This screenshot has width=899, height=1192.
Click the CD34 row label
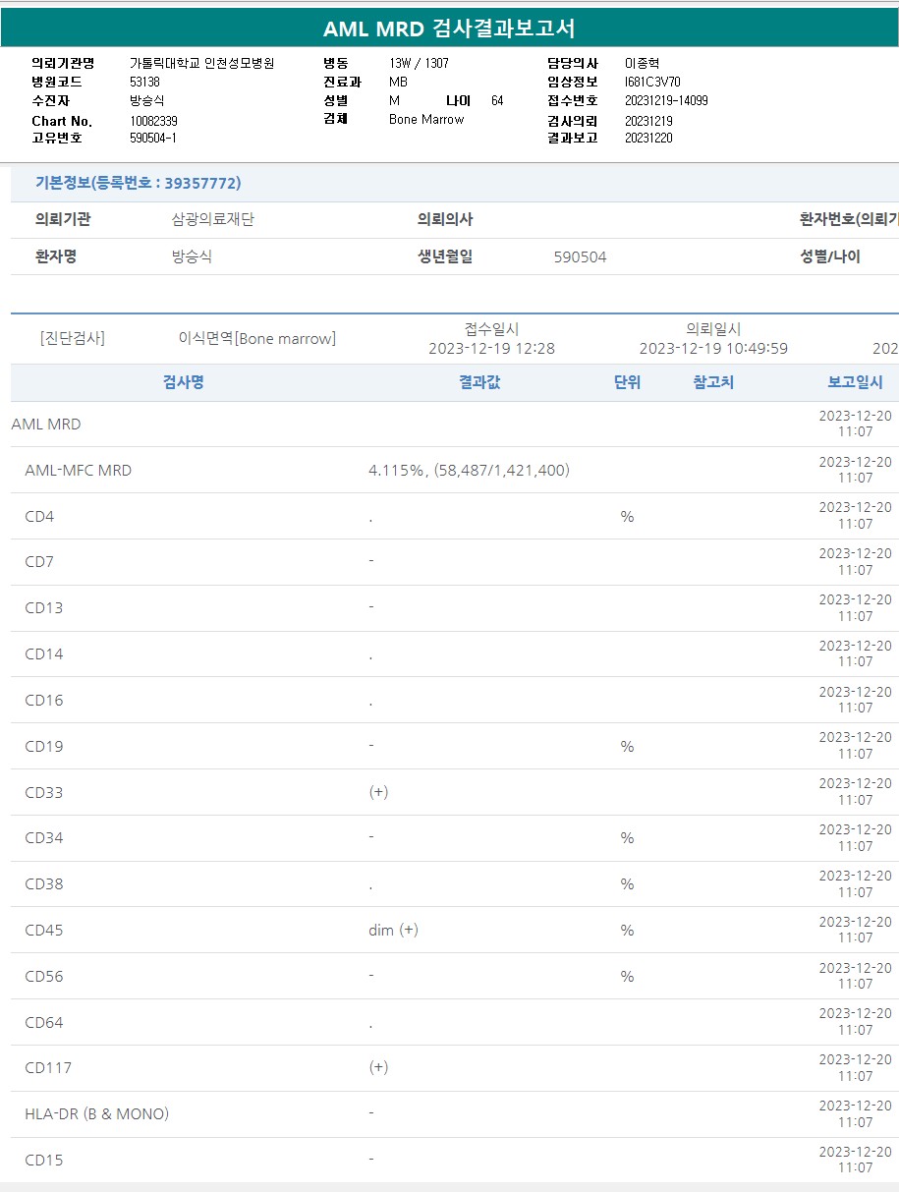[43, 838]
